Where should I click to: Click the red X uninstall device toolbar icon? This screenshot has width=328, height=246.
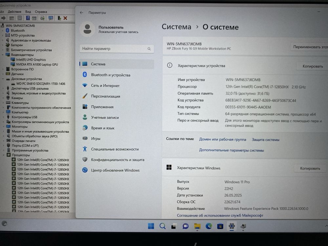(x=65, y=18)
